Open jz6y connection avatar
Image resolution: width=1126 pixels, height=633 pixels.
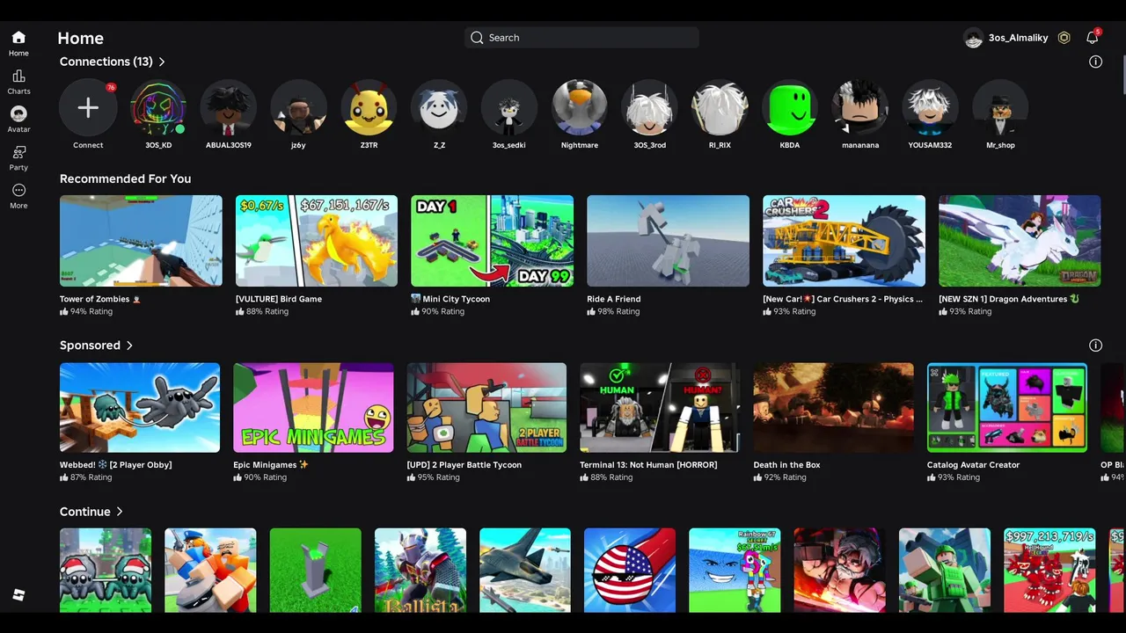tap(298, 108)
